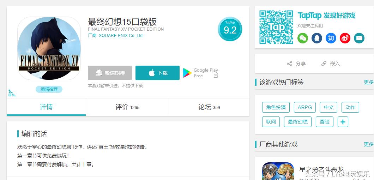Click the 嵌入 embed link icon
Image resolution: width=374 pixels, height=180 pixels.
tap(324, 64)
